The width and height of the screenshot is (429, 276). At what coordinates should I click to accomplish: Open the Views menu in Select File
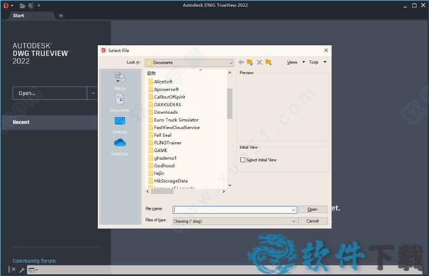click(x=295, y=62)
